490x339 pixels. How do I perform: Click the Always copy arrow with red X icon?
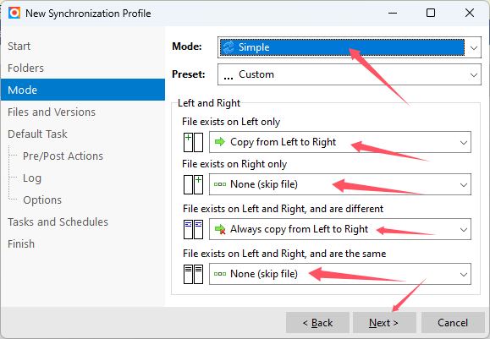[x=220, y=229]
